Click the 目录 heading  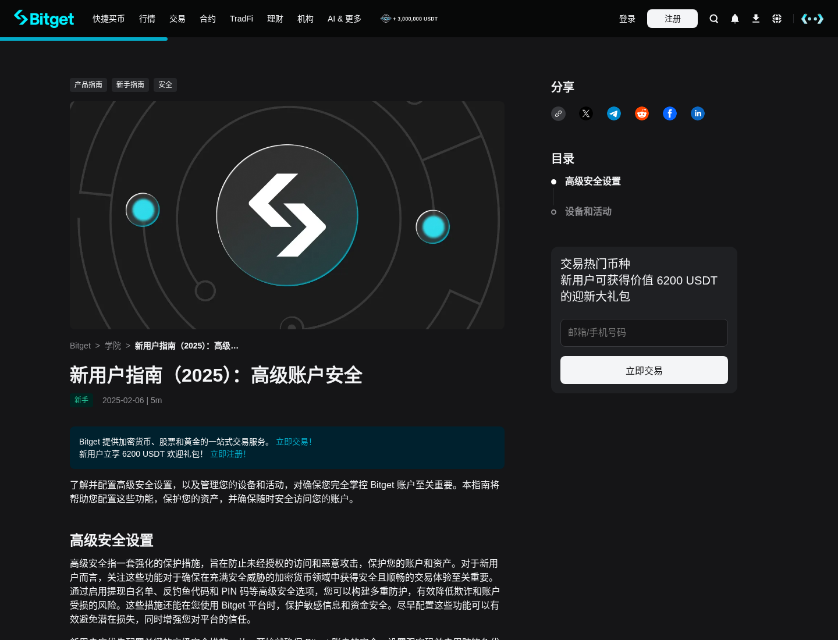point(563,159)
